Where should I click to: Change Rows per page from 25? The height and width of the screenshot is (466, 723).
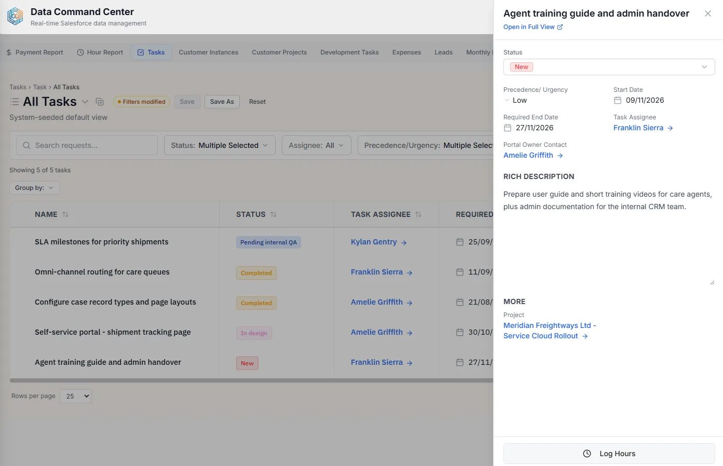pyautogui.click(x=75, y=396)
